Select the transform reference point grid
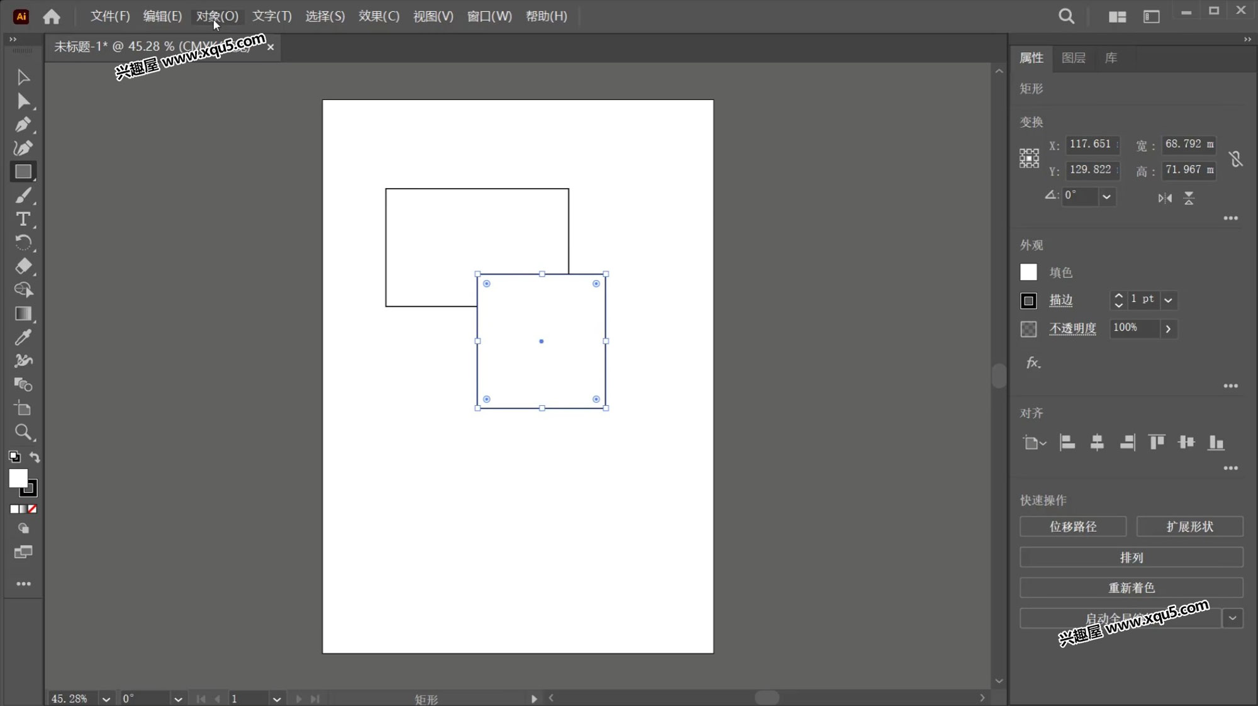Viewport: 1258px width, 706px height. [1029, 158]
